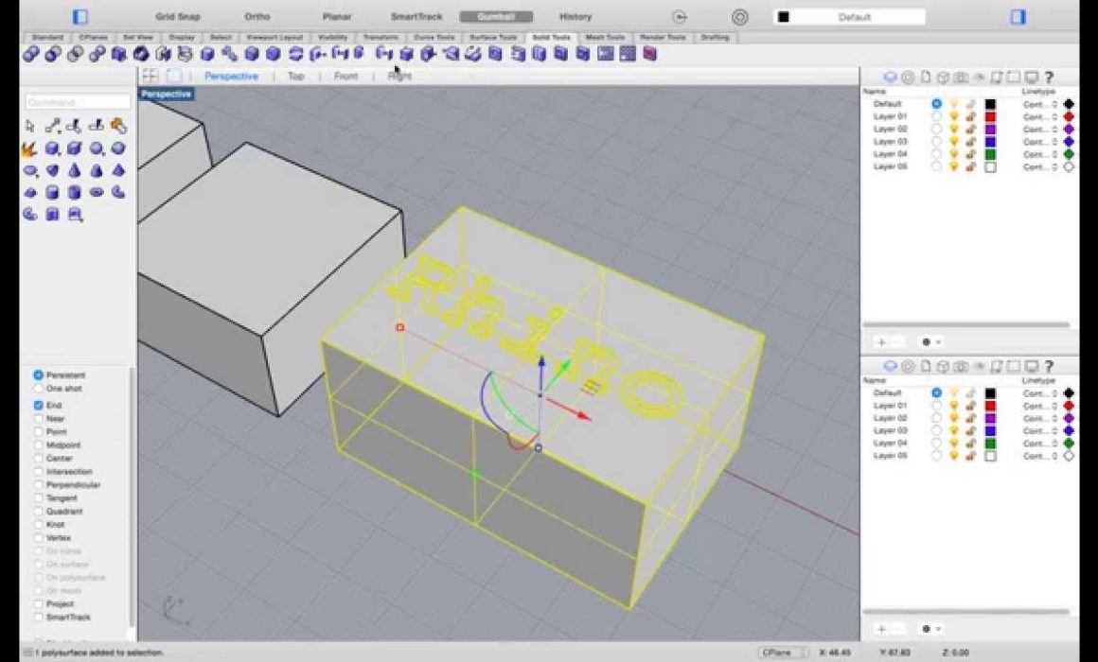
Task: Click the Perspective viewport title label
Action: tap(166, 94)
